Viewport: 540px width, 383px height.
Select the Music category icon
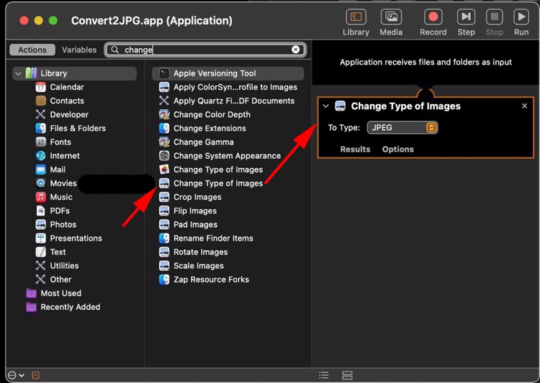[40, 197]
